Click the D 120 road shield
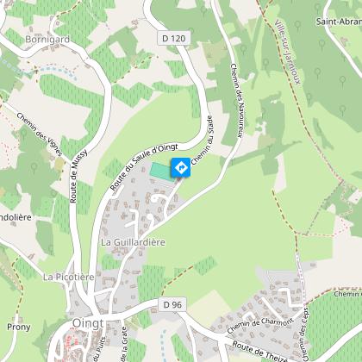The width and height of the screenshot is (362, 362). pyautogui.click(x=174, y=38)
